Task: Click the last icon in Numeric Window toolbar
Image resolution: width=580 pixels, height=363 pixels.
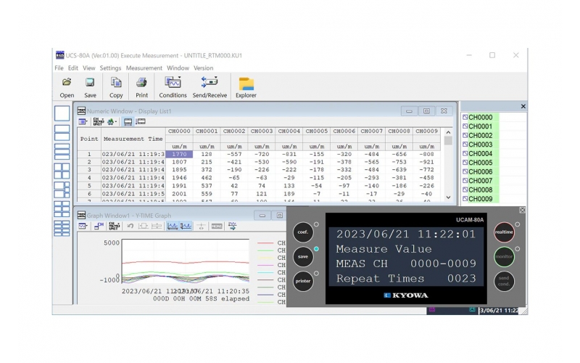Action: tap(141, 121)
